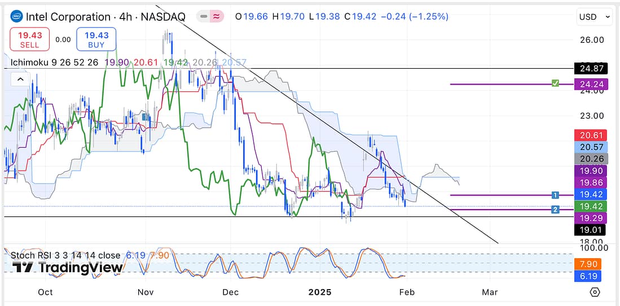Click the SELL 19.43 button
The image size is (620, 306).
[29, 39]
